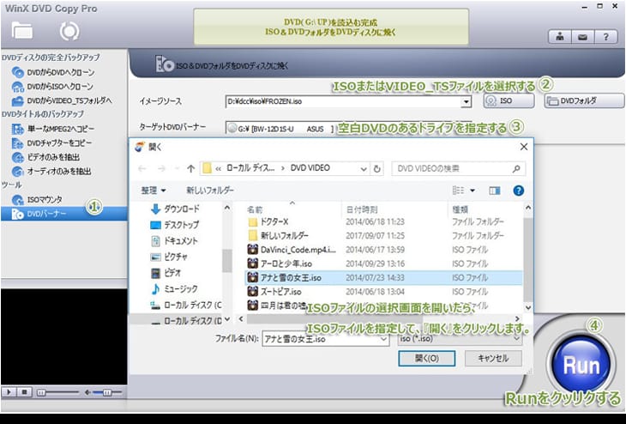Sort files by 名前 column header
The image size is (626, 424).
(x=255, y=209)
